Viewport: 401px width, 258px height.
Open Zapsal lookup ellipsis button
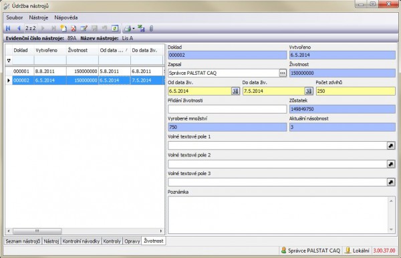(x=283, y=73)
